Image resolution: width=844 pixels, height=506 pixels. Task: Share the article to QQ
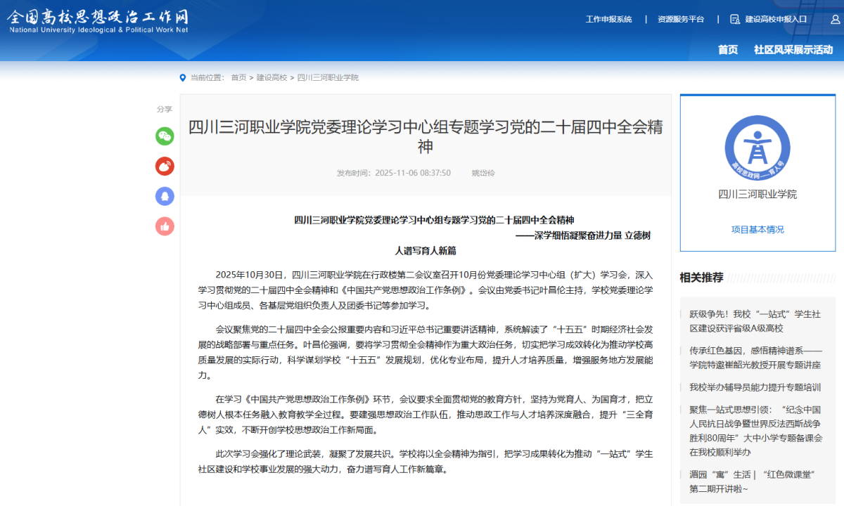(x=164, y=196)
